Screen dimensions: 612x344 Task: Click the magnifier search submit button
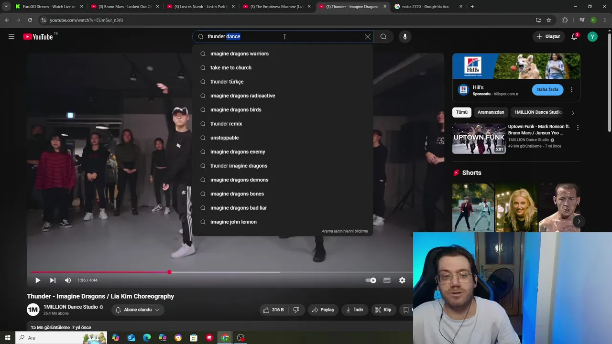(383, 37)
